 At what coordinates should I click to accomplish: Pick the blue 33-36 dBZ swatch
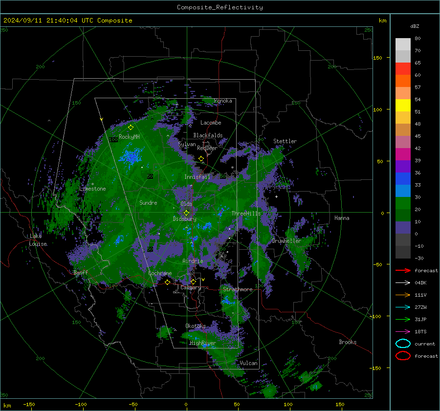[403, 179]
